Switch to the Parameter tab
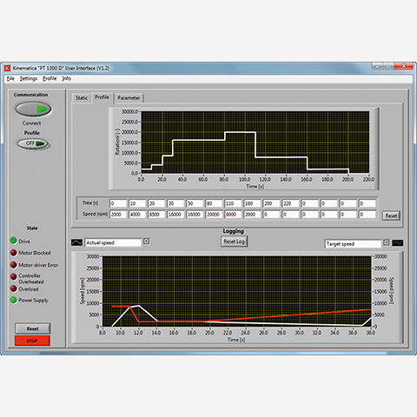Image resolution: width=417 pixels, height=417 pixels. click(x=129, y=98)
